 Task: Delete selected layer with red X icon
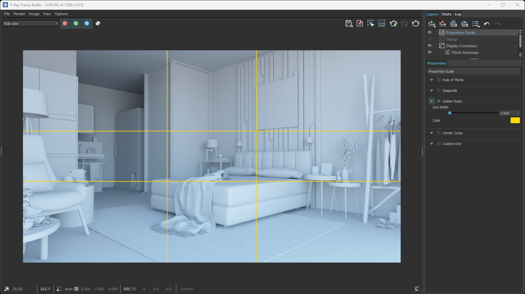point(442,24)
